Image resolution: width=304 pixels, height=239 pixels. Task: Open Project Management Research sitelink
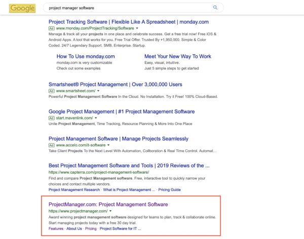[74, 190]
